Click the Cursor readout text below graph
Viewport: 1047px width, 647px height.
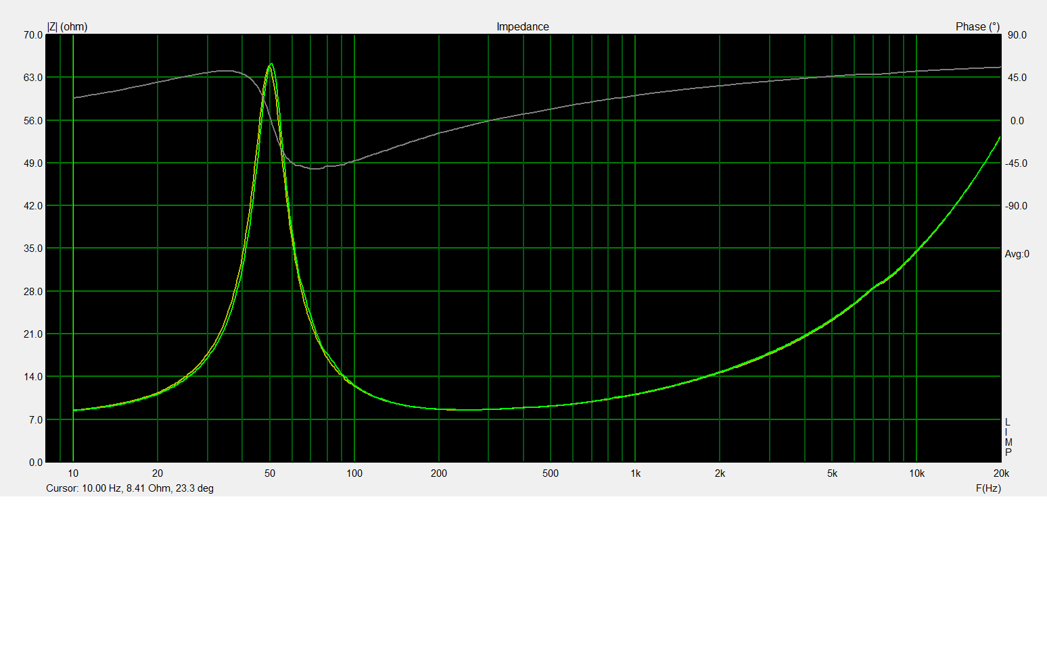tap(130, 488)
